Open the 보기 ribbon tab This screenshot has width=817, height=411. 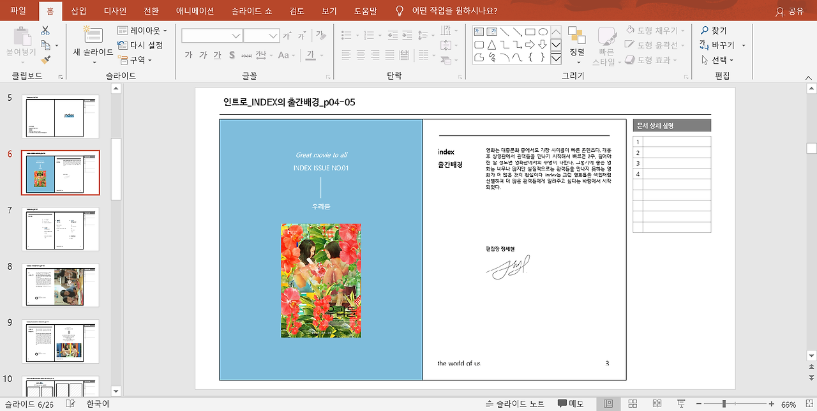point(328,10)
